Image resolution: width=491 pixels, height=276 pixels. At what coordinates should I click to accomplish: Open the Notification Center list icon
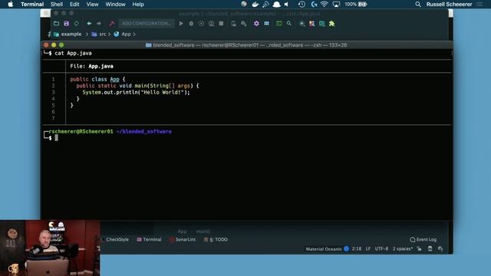(479, 5)
